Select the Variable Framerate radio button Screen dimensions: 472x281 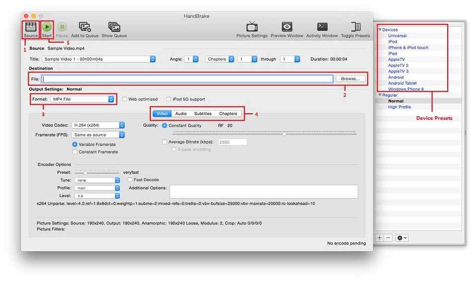click(75, 144)
